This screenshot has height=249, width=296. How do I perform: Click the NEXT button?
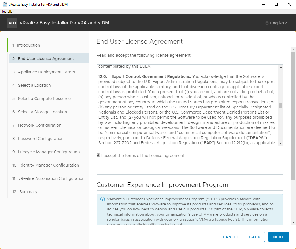[278, 237]
